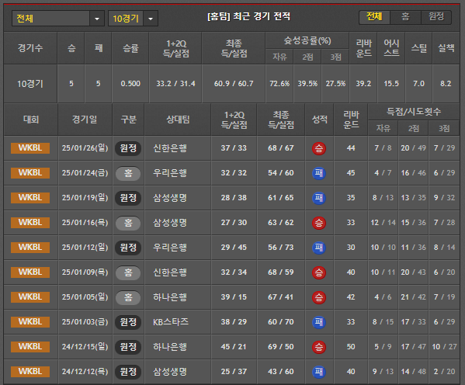
Task: Click opponent KB스타즈 in the 25/01/03 row
Action: pos(171,322)
